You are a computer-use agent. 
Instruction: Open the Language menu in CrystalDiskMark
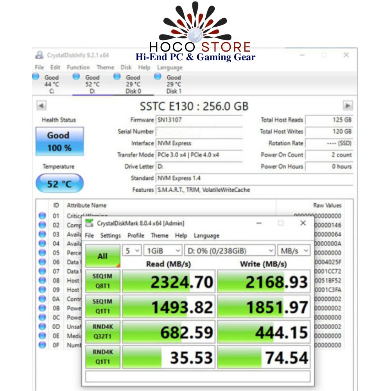206,235
